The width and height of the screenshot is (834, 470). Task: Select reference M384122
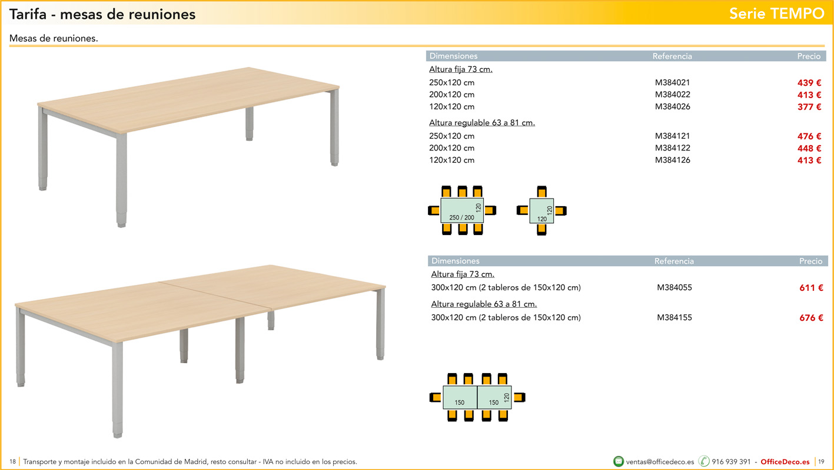click(672, 148)
